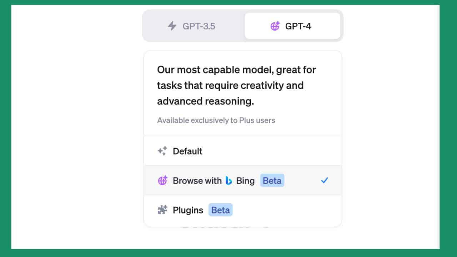Click the purple globe icon on GPT-4 tab
This screenshot has height=257, width=457.
275,26
